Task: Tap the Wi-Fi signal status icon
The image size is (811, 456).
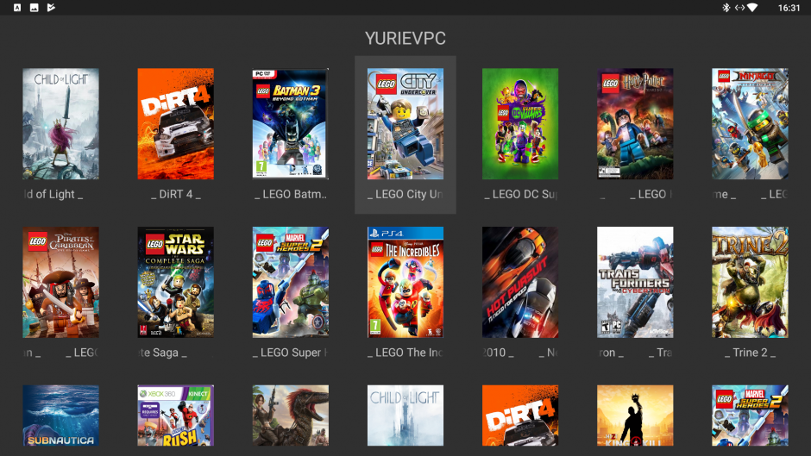Action: tap(752, 7)
